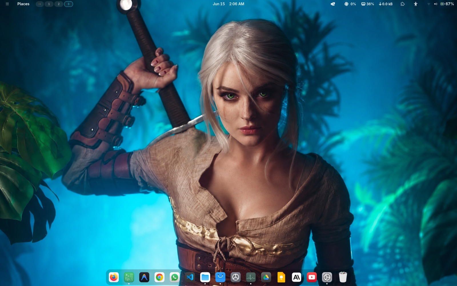Open the Places menu
Screen dimensions: 457x286
(23, 4)
